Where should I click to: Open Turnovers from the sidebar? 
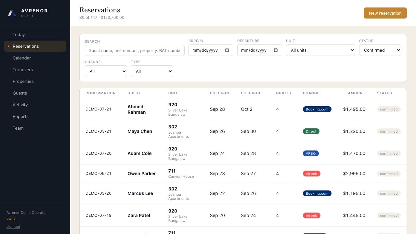click(x=35, y=70)
